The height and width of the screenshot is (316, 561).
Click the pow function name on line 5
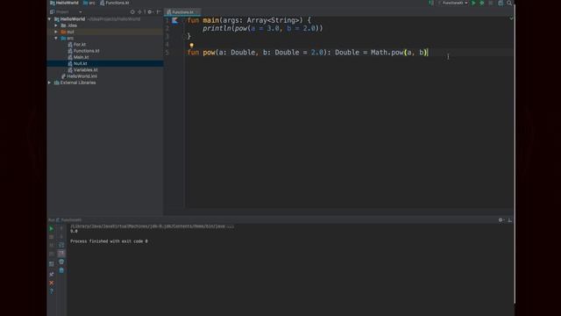209,53
